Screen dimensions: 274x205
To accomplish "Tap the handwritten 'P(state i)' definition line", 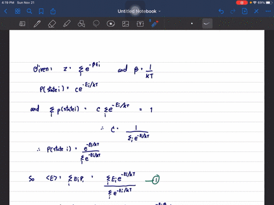I will click(69, 88).
